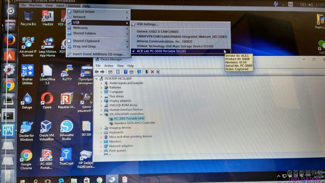Open the Devices menu in VirtualBox
Screen dimensions: 325x183
[x=74, y=6]
